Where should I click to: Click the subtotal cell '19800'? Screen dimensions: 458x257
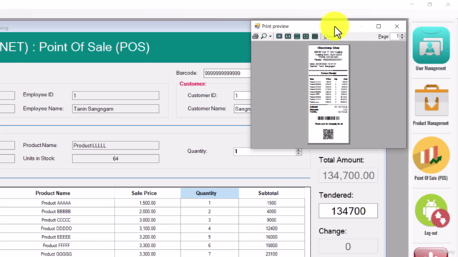(x=271, y=246)
